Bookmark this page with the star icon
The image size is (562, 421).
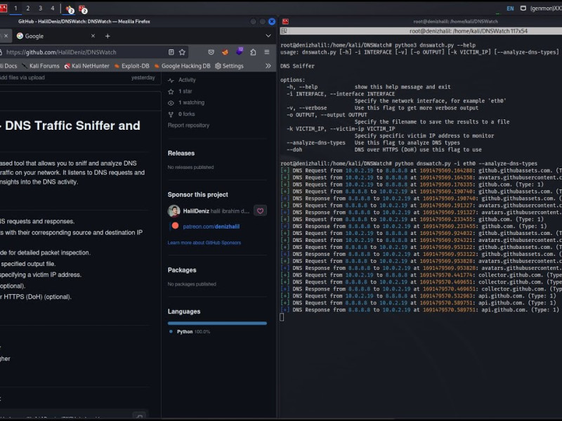182,52
